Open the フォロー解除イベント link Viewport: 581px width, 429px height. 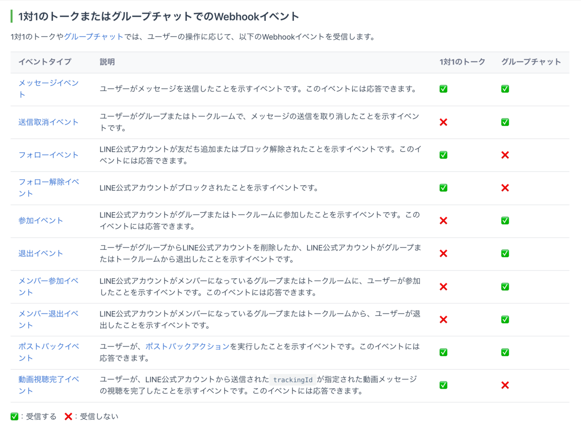48,188
